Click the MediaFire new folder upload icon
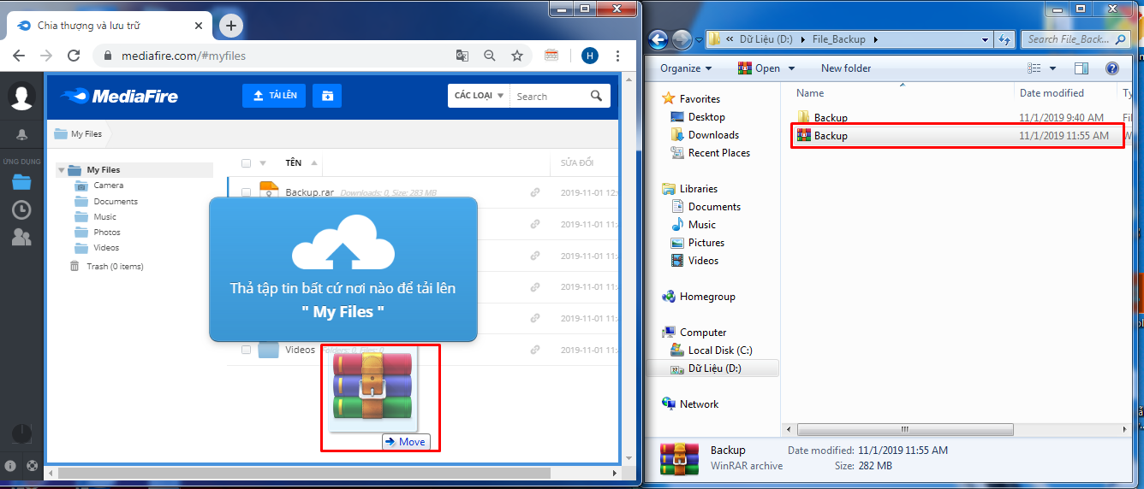Screen dimensions: 1144x489 (x=327, y=96)
